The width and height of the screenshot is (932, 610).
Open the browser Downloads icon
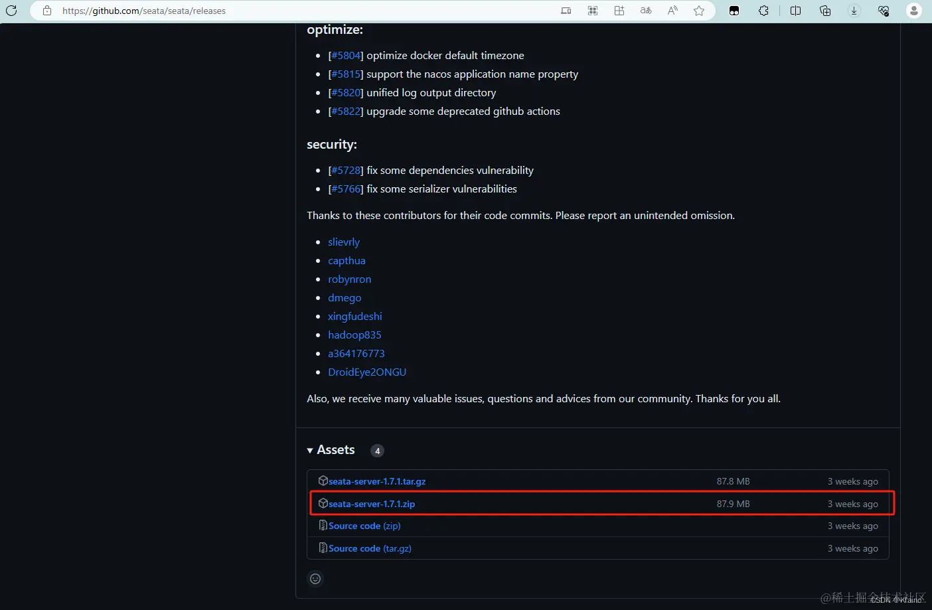point(854,11)
